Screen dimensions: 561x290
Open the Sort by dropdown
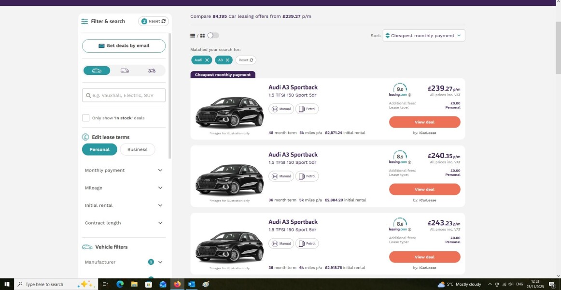(x=424, y=35)
